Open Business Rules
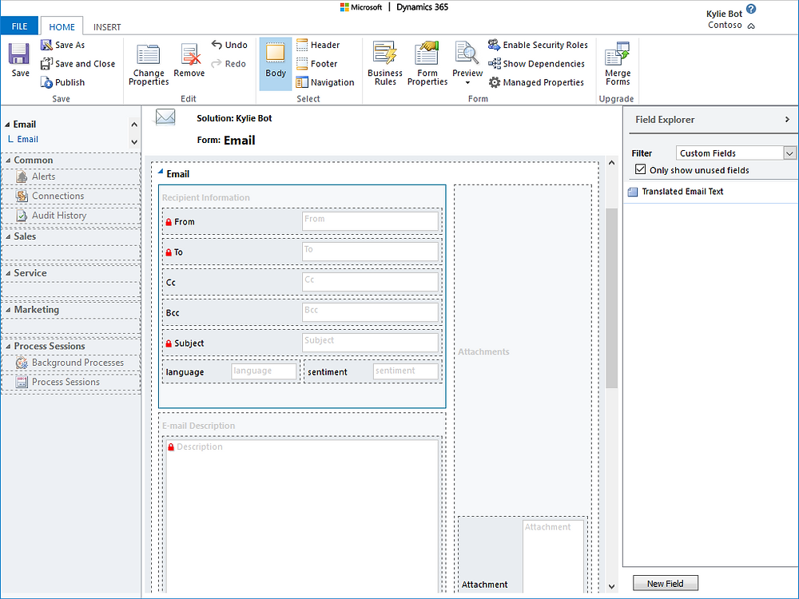 click(x=385, y=64)
